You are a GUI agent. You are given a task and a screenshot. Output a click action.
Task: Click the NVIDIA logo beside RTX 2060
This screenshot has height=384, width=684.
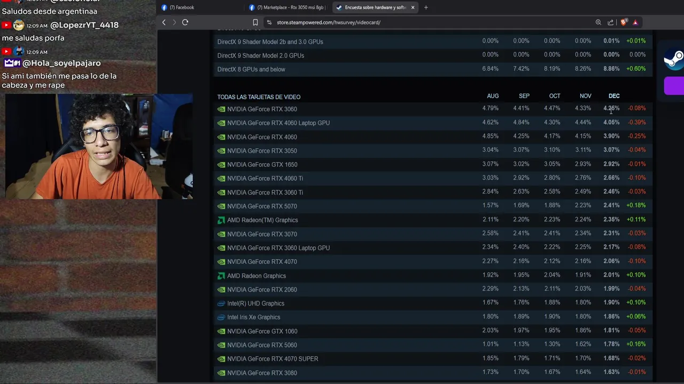(x=221, y=290)
